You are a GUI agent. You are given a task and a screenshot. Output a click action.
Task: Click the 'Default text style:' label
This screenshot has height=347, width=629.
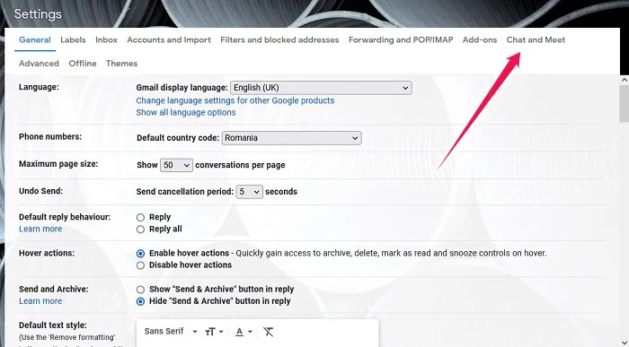click(53, 325)
